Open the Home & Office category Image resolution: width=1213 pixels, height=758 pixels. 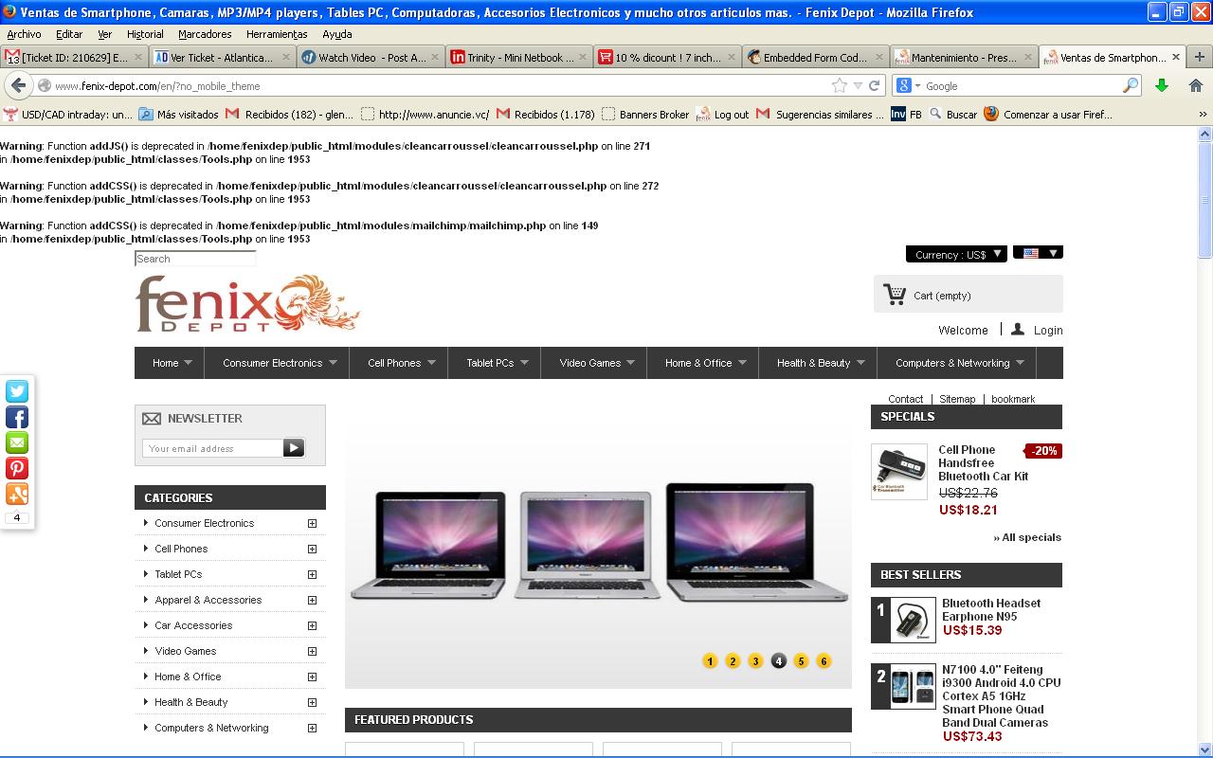[x=188, y=677]
